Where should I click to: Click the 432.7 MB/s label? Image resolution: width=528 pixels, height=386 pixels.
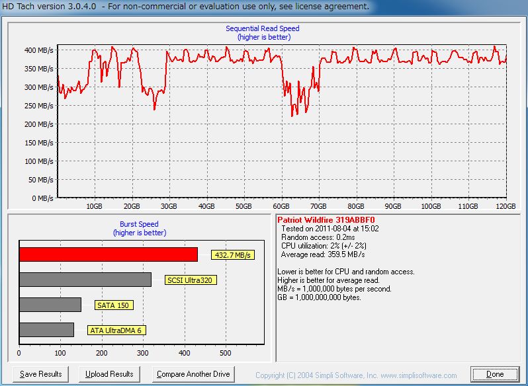click(x=233, y=255)
